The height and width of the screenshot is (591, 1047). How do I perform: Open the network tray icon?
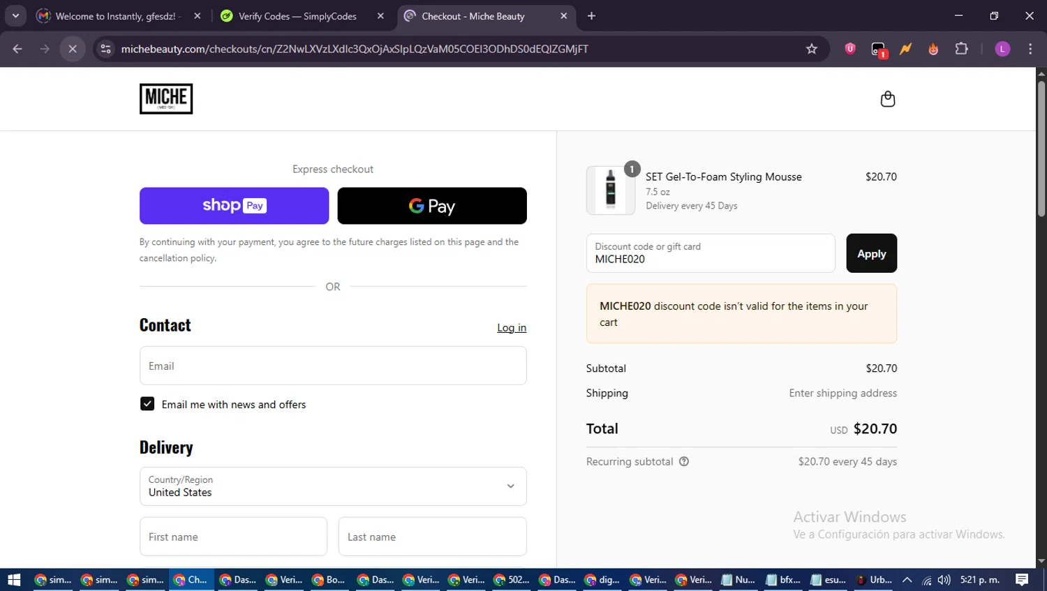pos(926,580)
